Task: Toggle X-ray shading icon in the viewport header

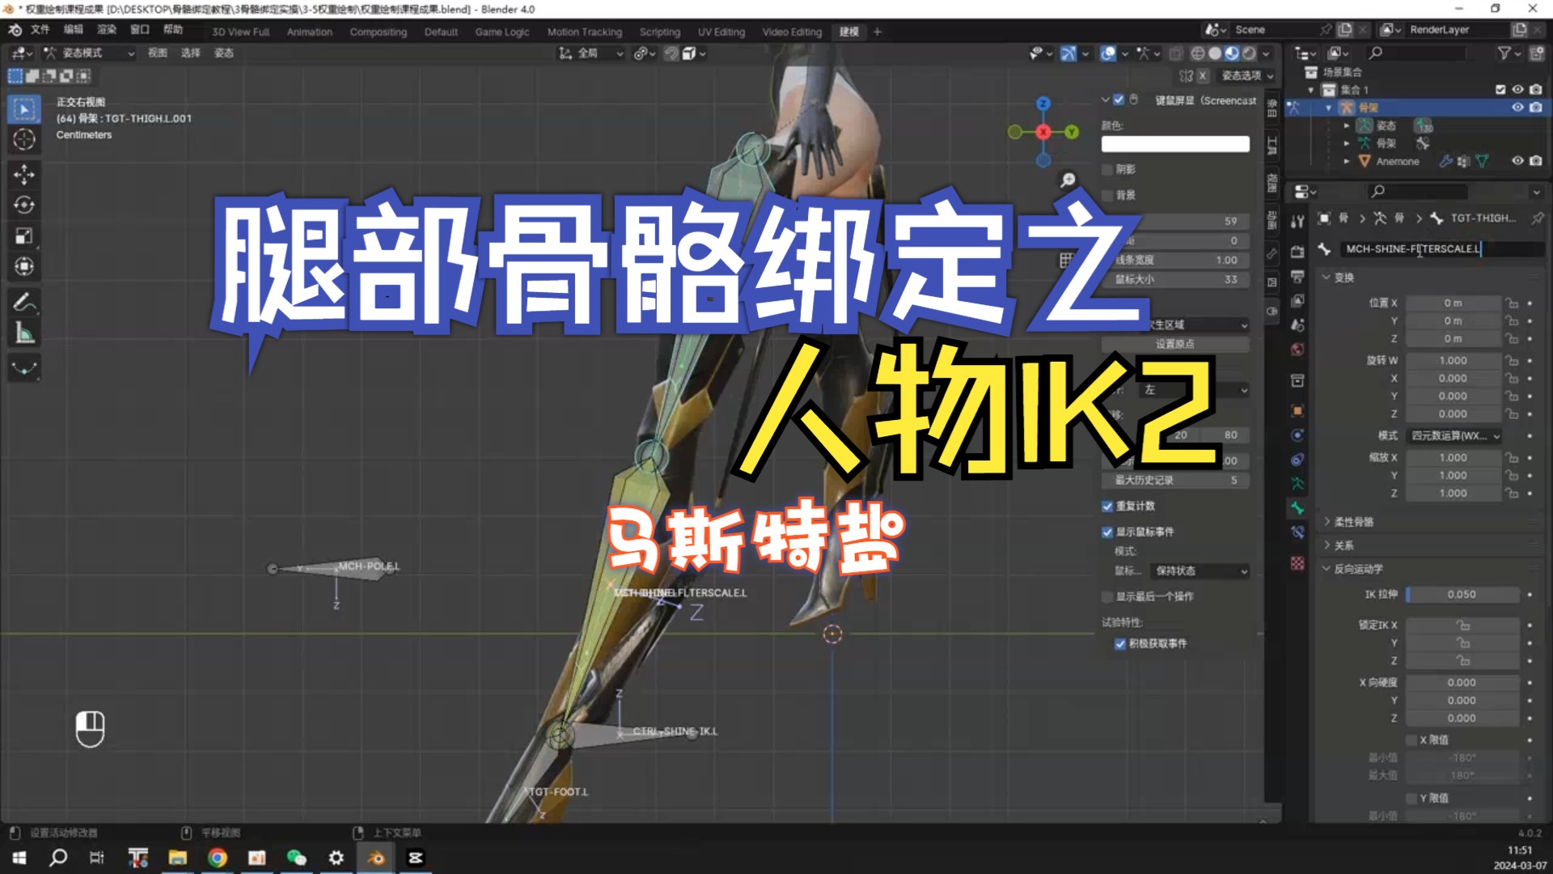Action: pyautogui.click(x=1175, y=53)
